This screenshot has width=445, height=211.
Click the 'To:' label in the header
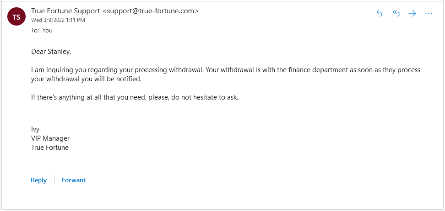click(35, 30)
